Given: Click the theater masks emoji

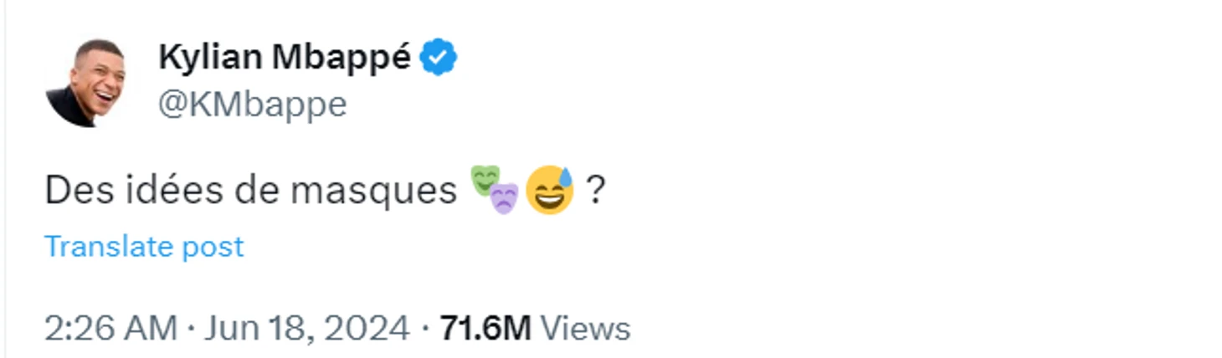Looking at the screenshot, I should 495,189.
